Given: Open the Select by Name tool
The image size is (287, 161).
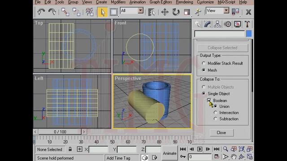Looking at the screenshot, I should click(x=152, y=12).
